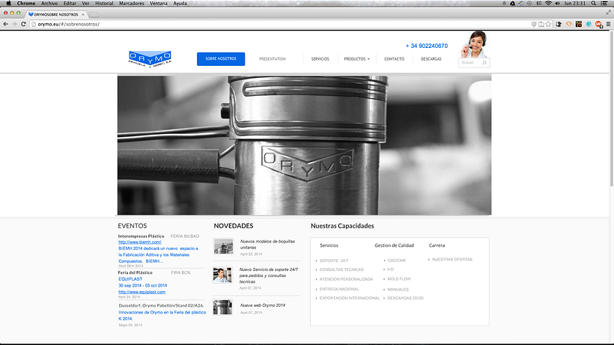Click the browser address bar URL
The image size is (614, 345).
point(69,24)
